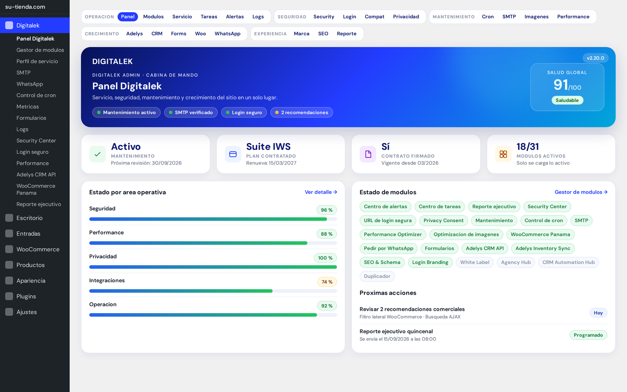
Task: Select Adelys CRM API in the sidebar
Action: (x=36, y=175)
